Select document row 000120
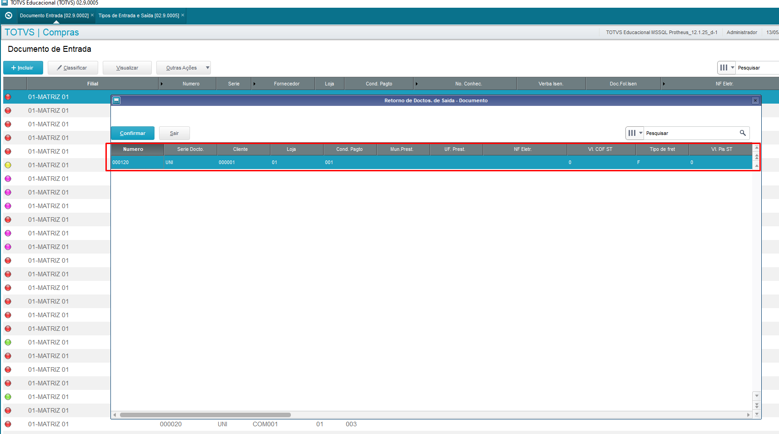Viewport: 779px width, 434px height. pyautogui.click(x=431, y=162)
